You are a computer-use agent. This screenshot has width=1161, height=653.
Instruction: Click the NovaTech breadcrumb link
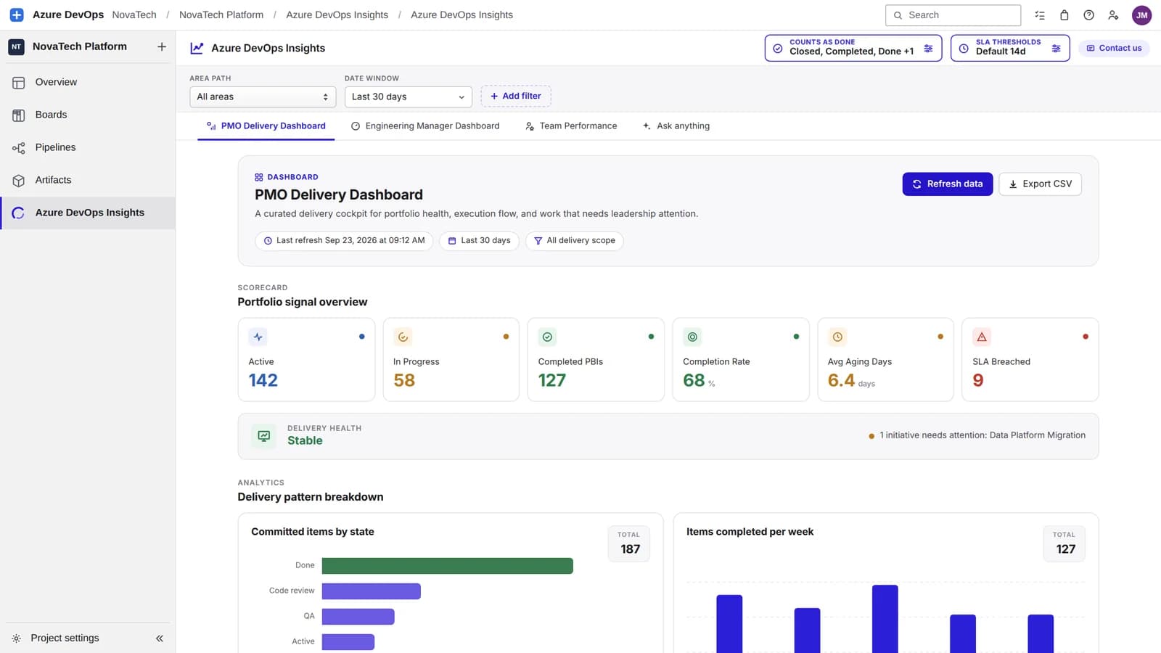(134, 15)
